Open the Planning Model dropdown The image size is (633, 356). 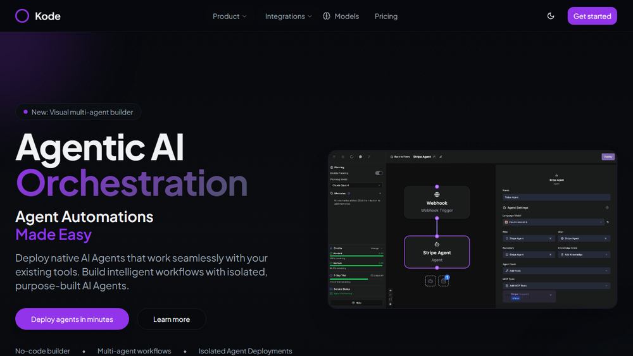tap(356, 185)
